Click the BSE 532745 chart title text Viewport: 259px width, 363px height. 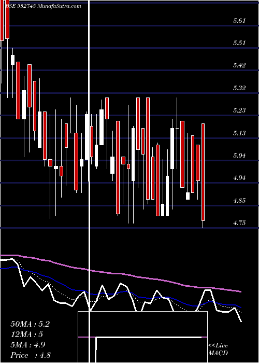pos(43,6)
